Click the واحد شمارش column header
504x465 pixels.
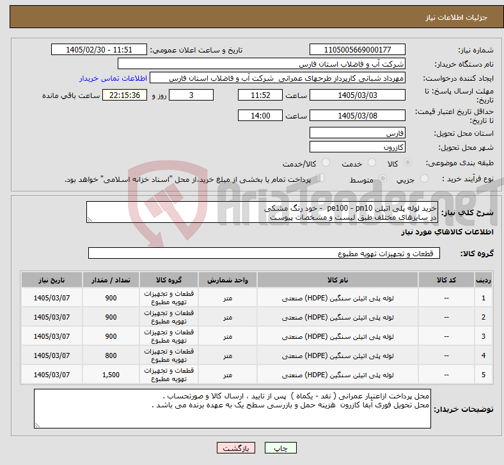[227, 280]
